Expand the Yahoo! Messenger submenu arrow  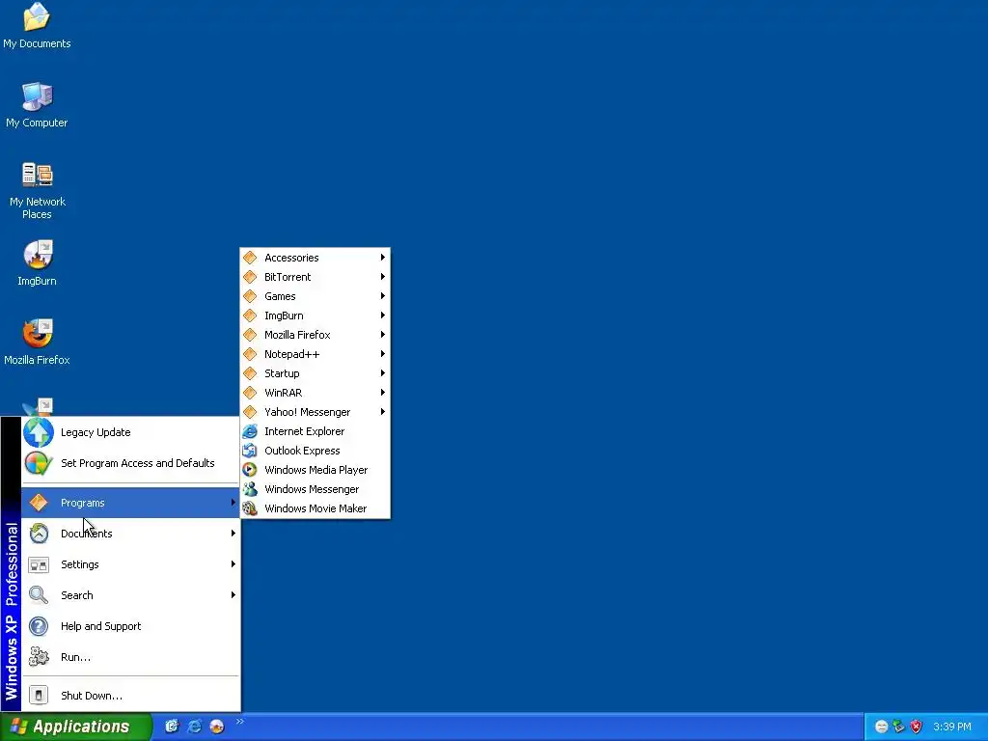pos(382,412)
